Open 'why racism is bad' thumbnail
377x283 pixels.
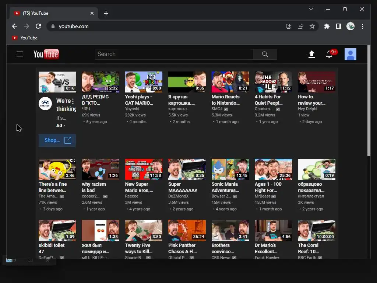click(101, 170)
